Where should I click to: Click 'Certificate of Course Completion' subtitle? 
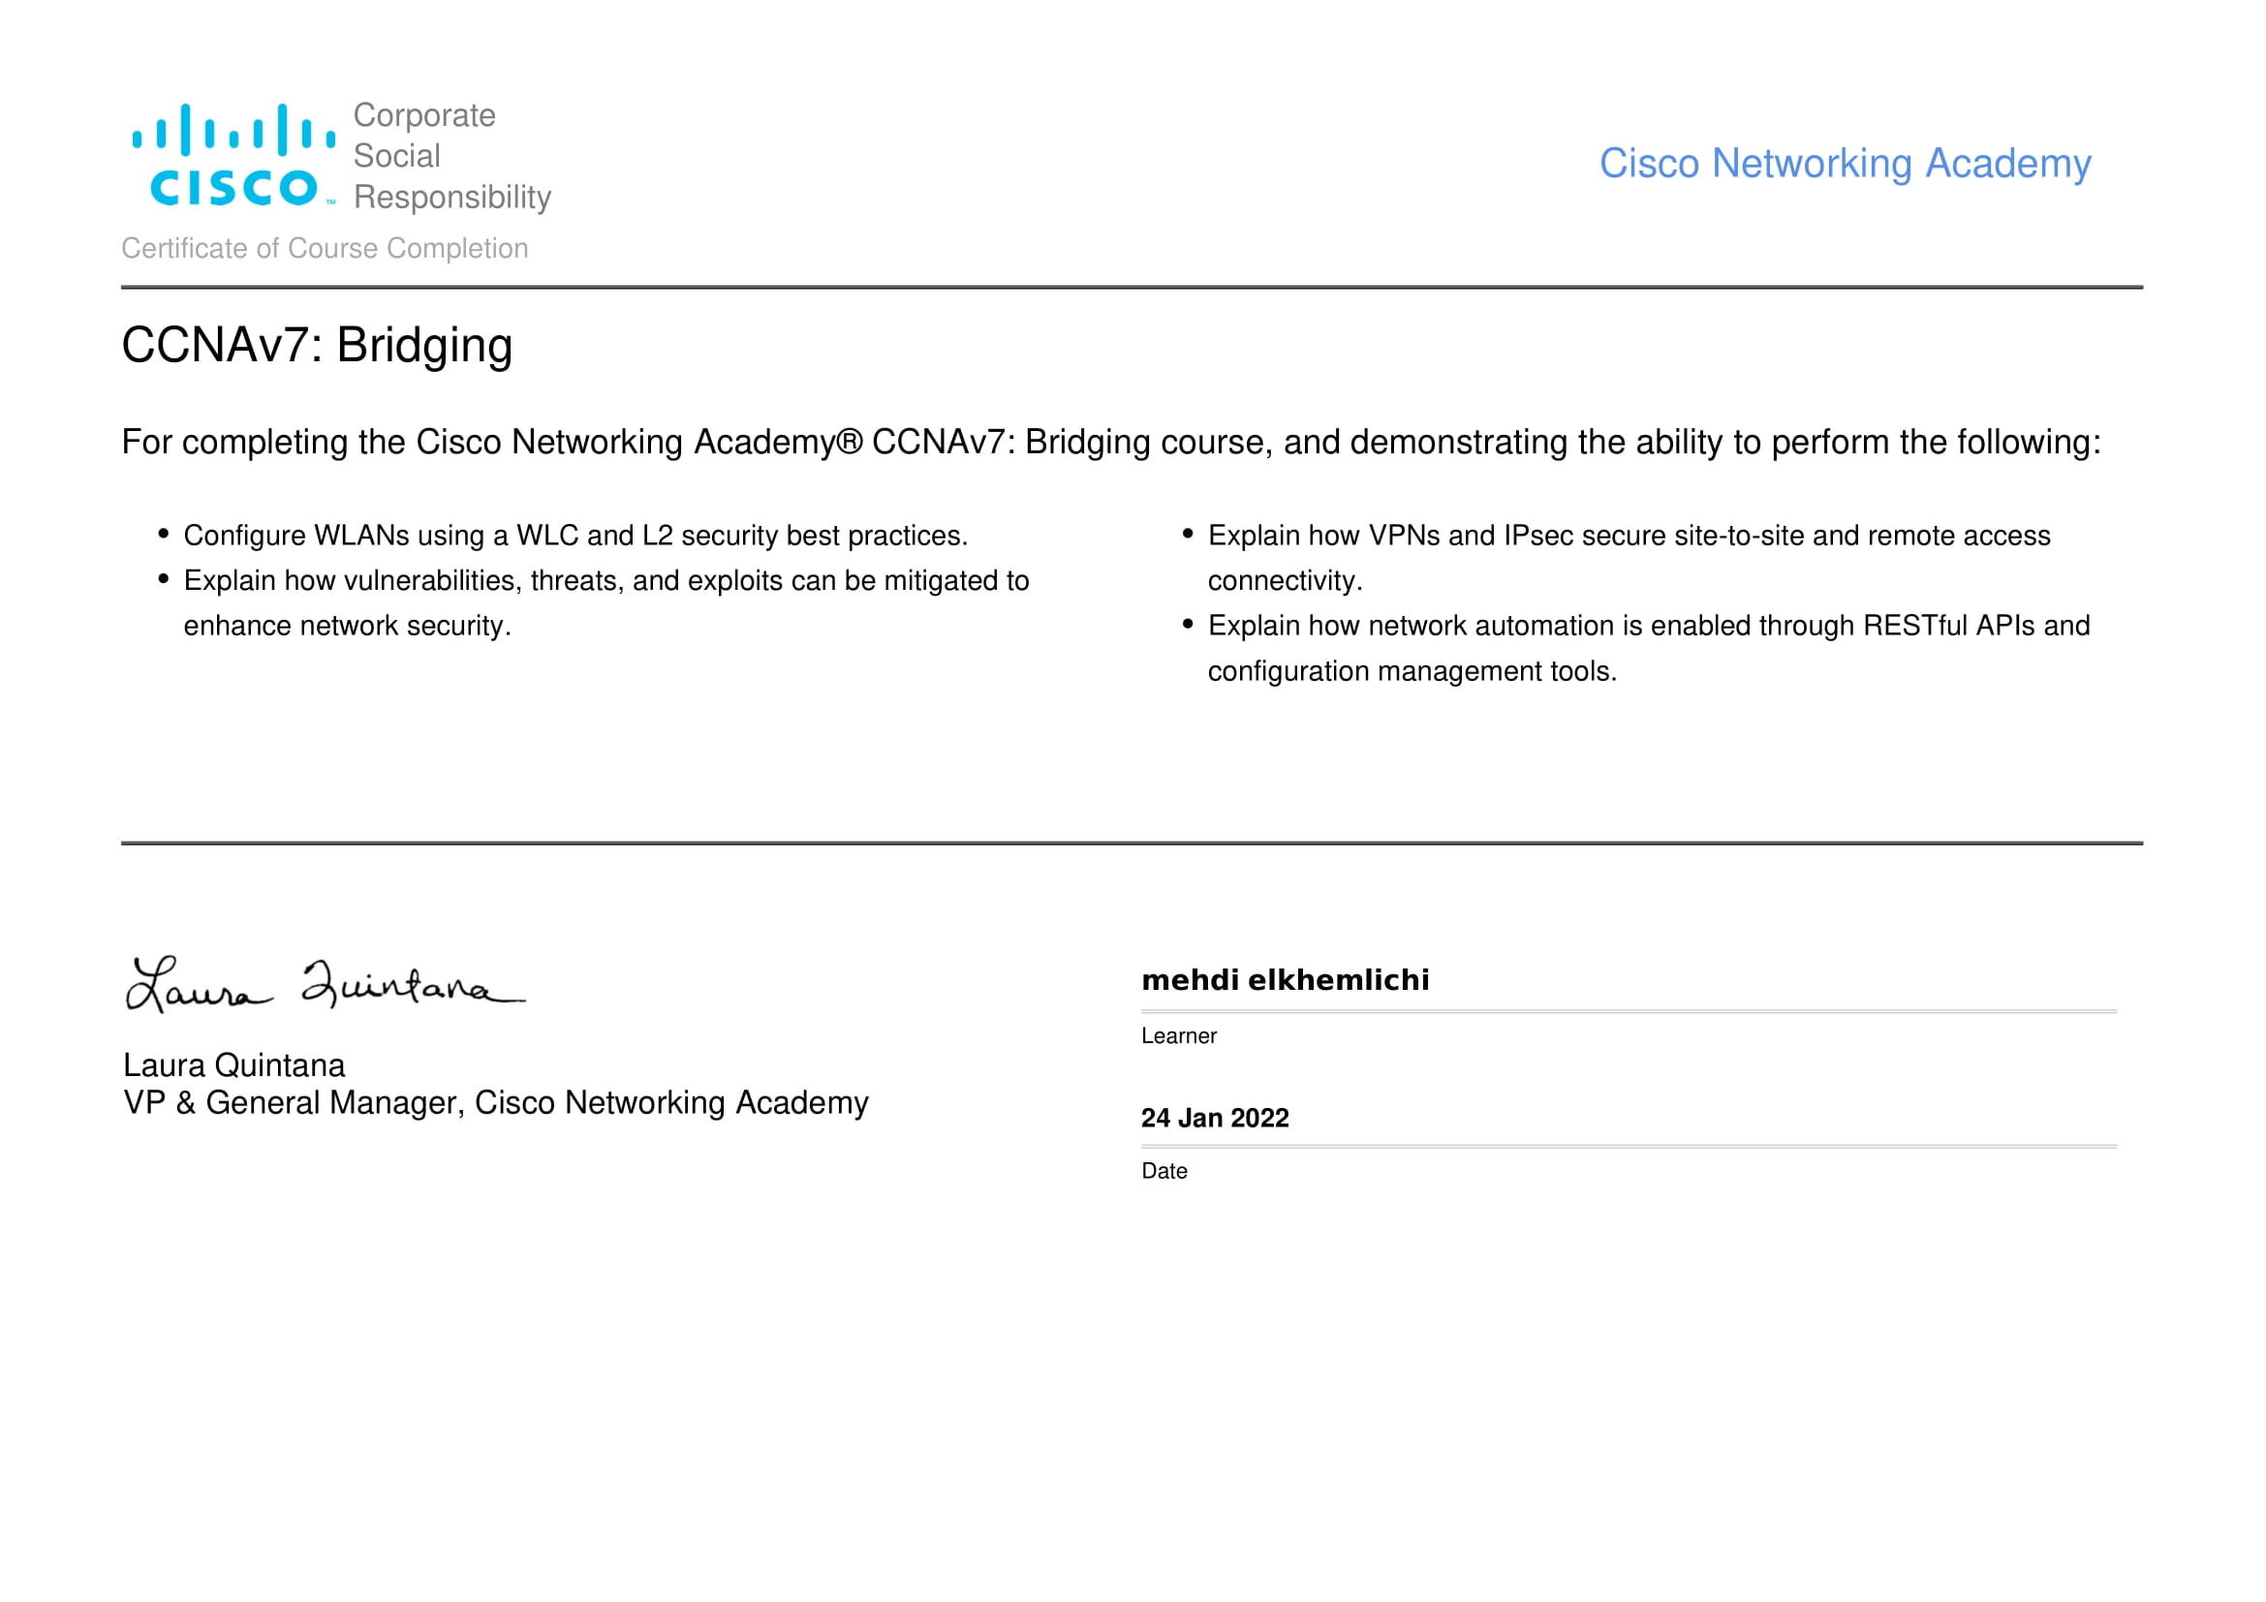tap(325, 249)
